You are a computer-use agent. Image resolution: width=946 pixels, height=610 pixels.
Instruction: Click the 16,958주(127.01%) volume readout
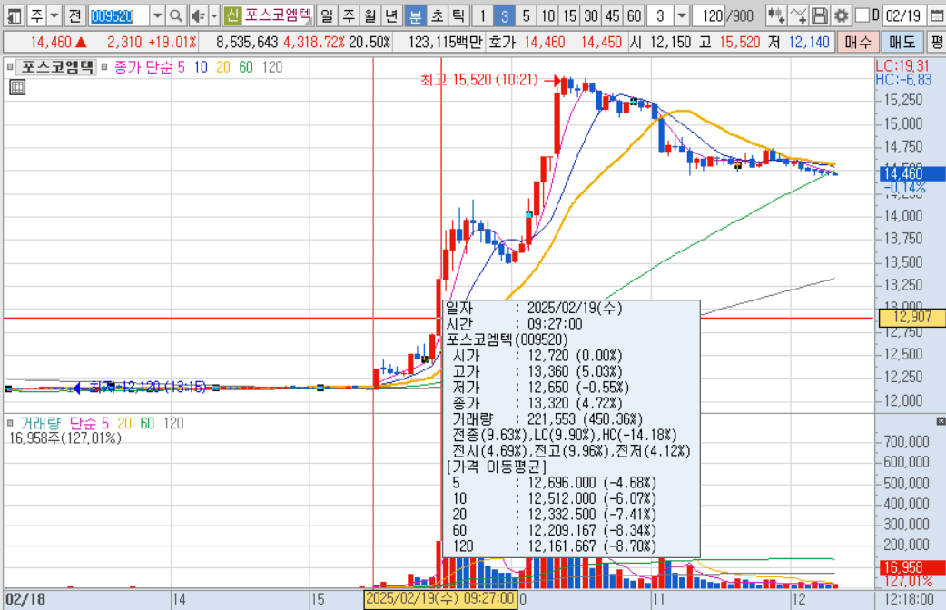point(65,438)
